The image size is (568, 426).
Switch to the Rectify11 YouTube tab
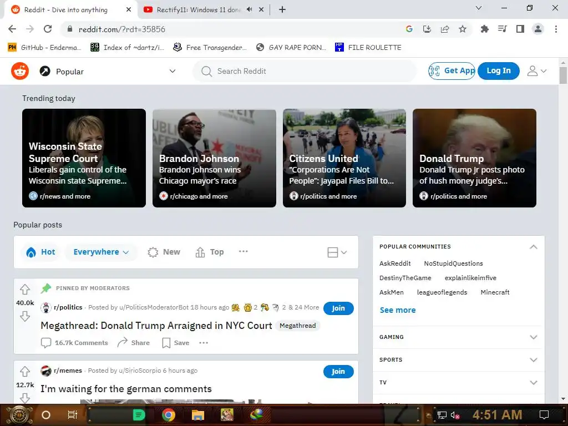[198, 10]
